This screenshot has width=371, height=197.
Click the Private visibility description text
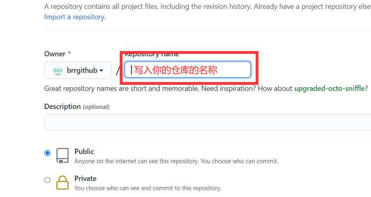click(148, 188)
